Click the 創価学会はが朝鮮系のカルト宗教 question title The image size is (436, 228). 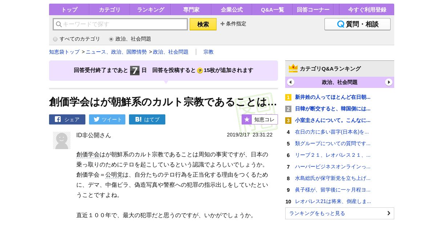pyautogui.click(x=163, y=102)
